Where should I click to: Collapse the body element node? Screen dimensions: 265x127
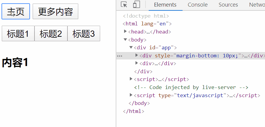tap(125, 39)
